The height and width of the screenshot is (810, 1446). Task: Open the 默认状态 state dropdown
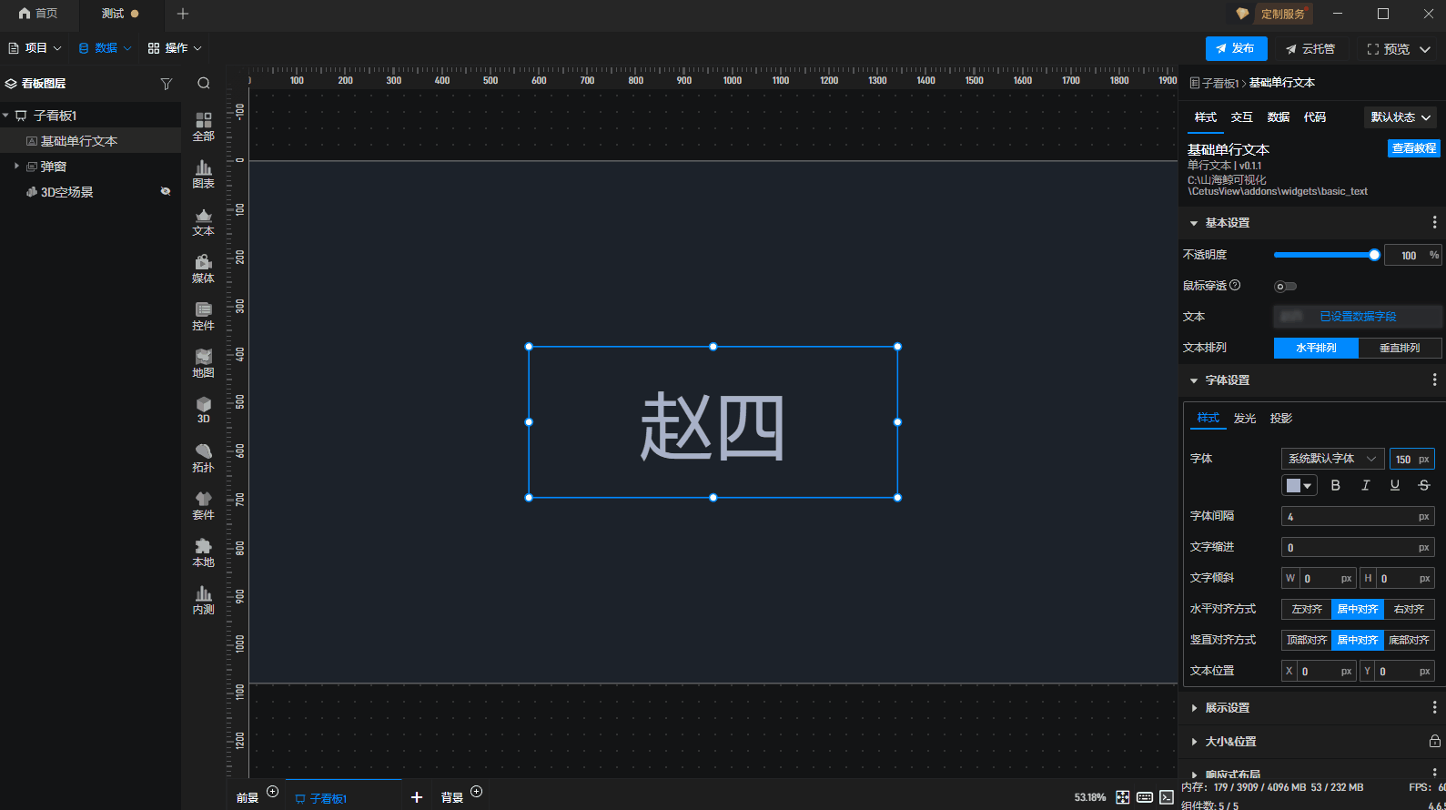coord(1400,117)
